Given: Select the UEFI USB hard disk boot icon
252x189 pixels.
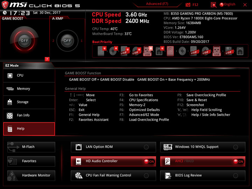Looking at the screenshot, I should [x=125, y=51].
